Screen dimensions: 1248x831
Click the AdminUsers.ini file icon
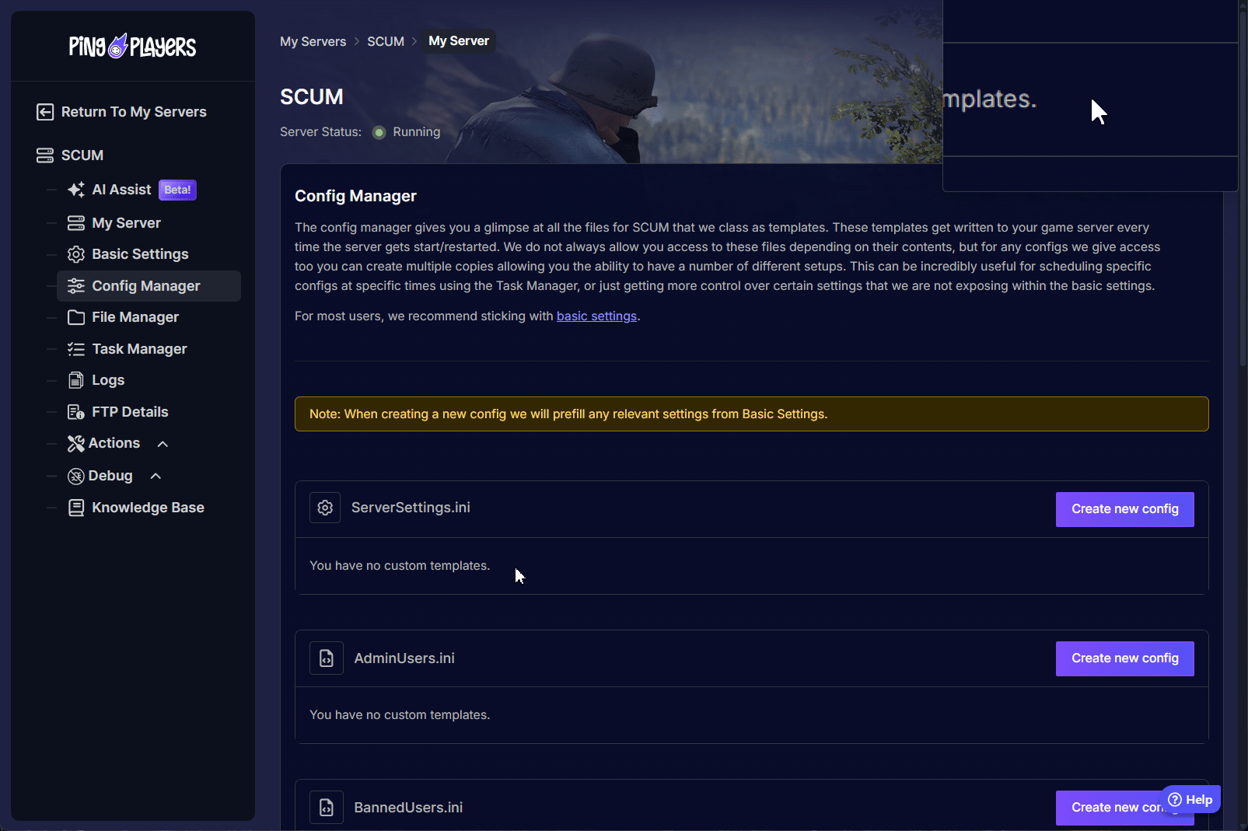(x=327, y=658)
